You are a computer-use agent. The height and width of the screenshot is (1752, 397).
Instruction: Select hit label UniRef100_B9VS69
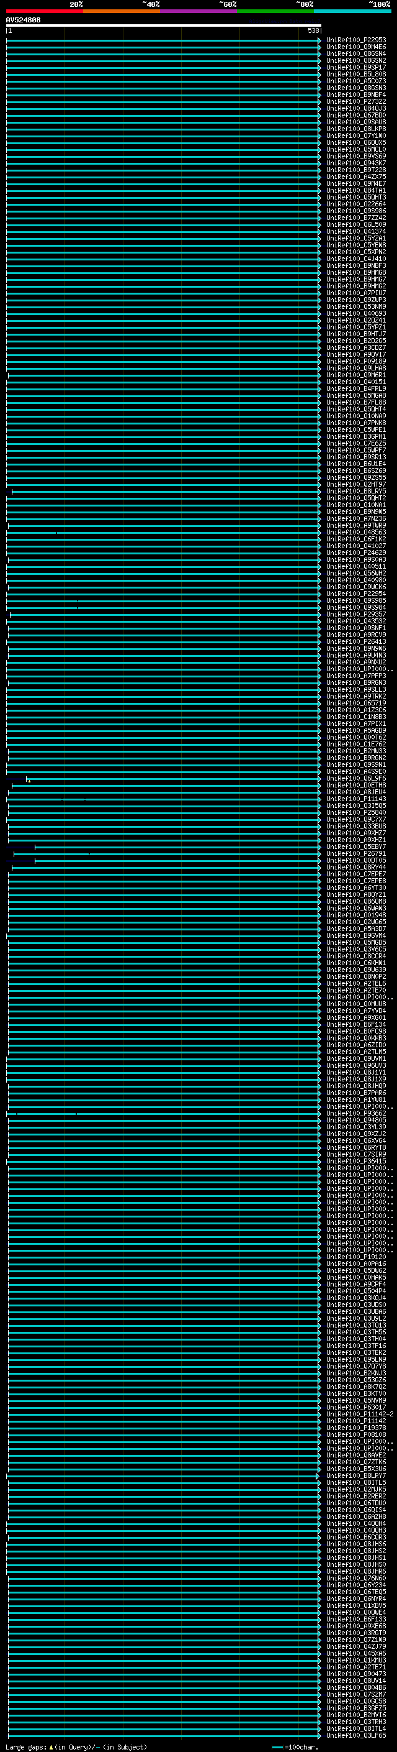355,157
